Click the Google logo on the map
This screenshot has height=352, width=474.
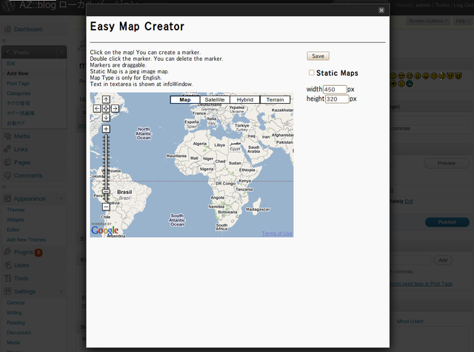point(105,230)
